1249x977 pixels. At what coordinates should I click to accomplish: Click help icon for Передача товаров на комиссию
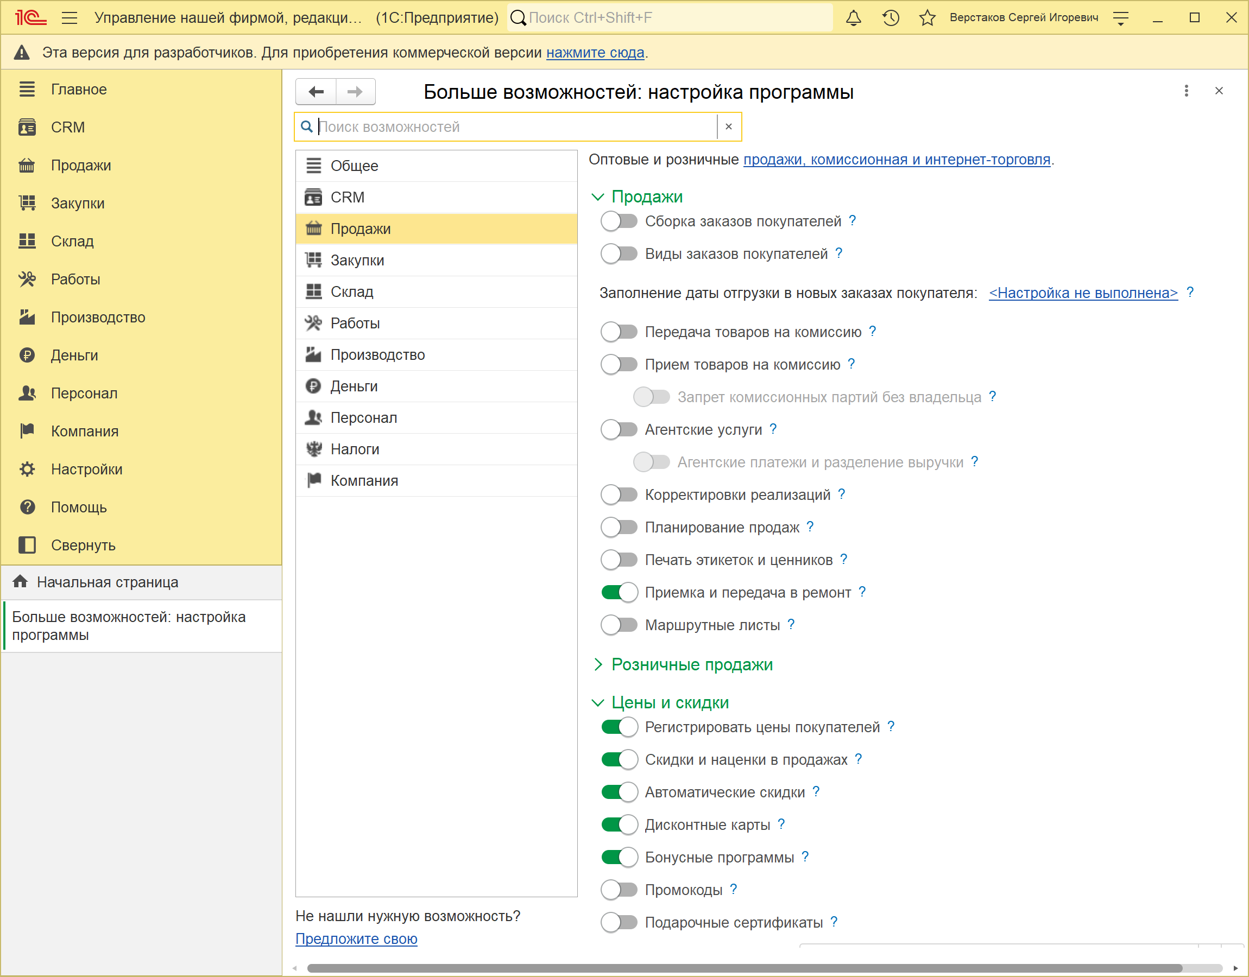tap(872, 331)
